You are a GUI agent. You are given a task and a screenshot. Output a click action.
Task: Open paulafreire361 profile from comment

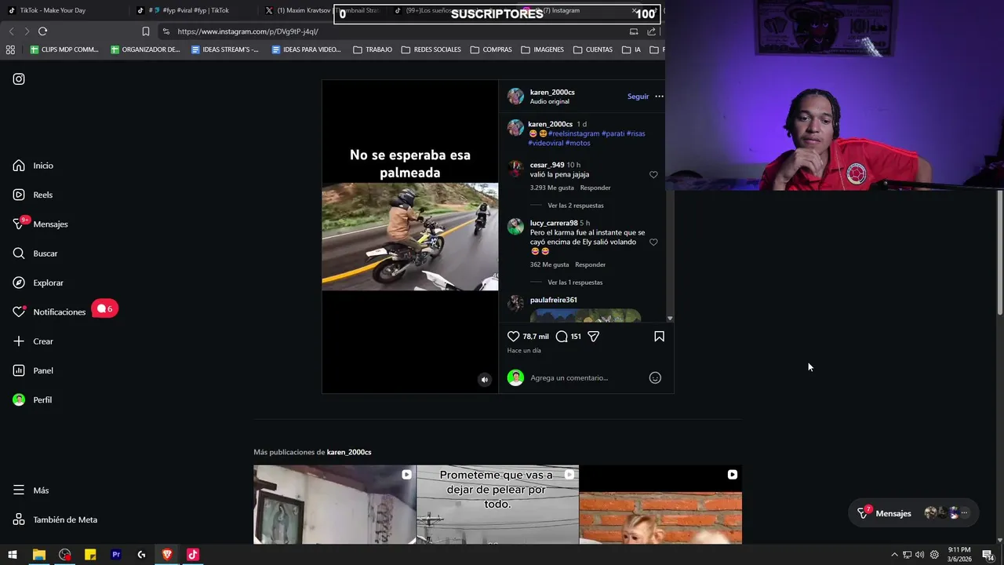(553, 300)
